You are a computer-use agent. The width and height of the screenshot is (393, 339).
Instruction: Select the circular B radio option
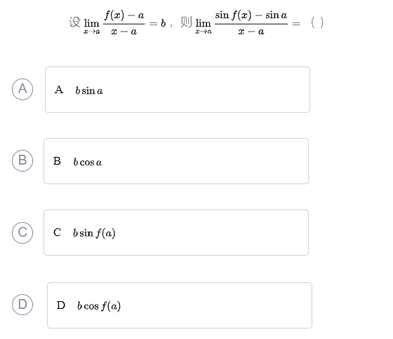22,160
